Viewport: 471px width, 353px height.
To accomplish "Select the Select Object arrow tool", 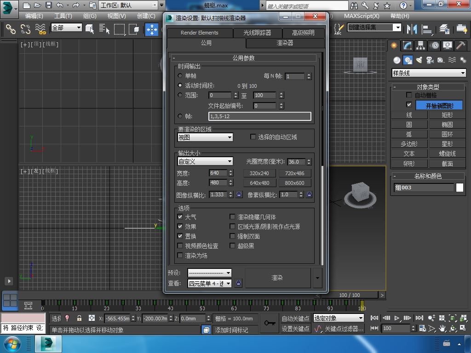I will click(x=90, y=29).
